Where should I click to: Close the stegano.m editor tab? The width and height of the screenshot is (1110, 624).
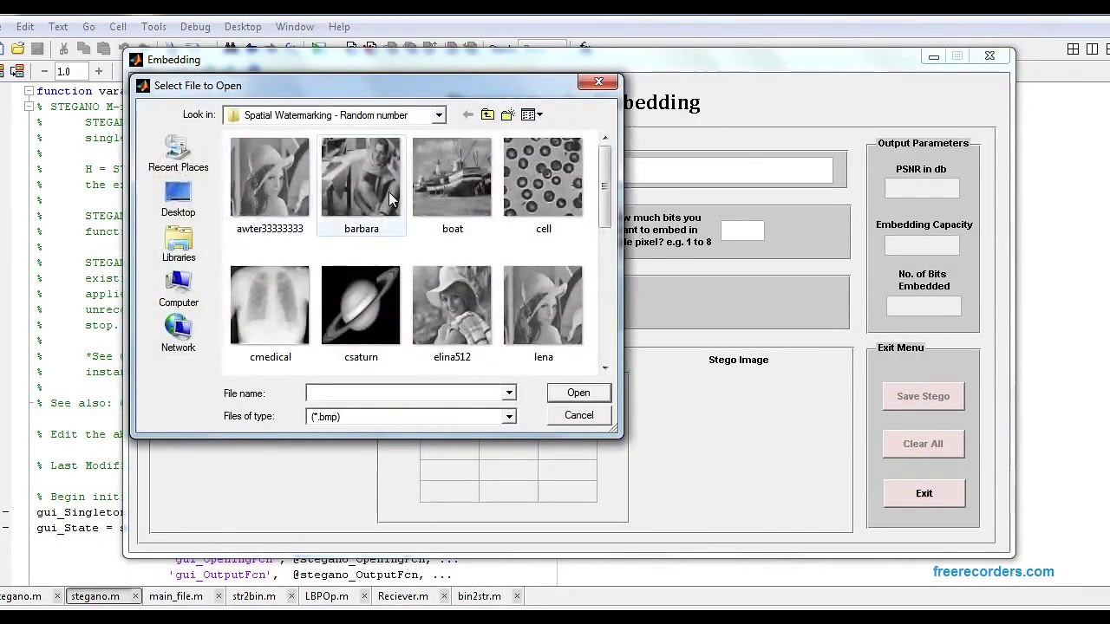135,596
